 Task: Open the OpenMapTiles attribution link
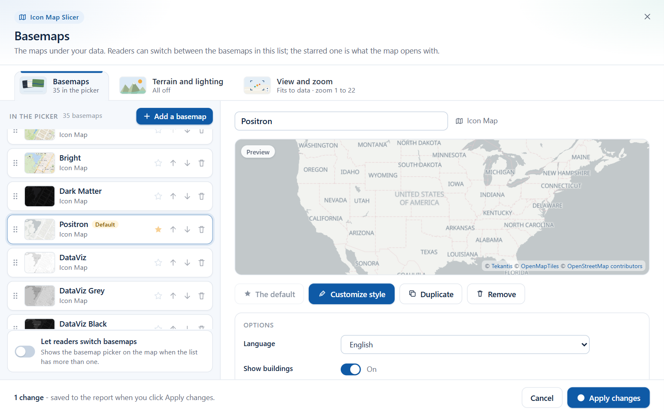539,266
